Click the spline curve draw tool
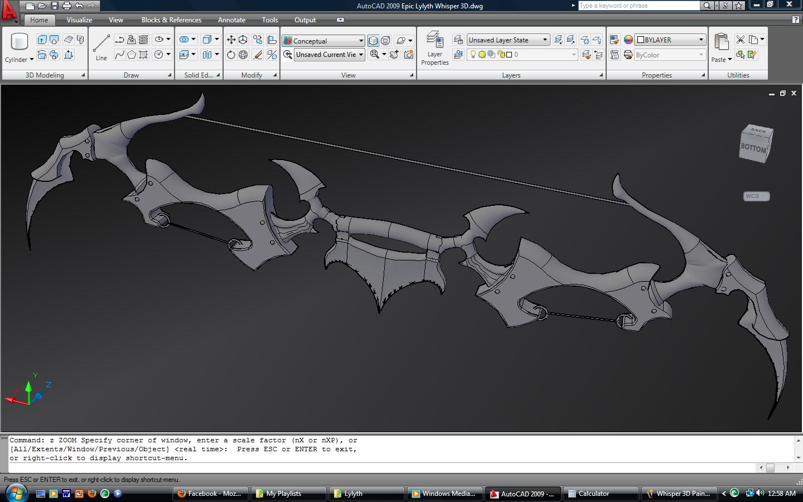Viewport: 803px width, 502px height. click(119, 55)
